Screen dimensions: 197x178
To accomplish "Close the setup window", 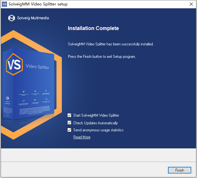I will [x=191, y=4].
